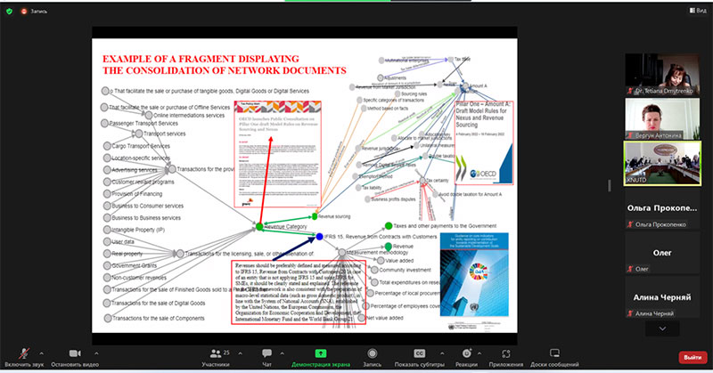Unmute microphone with Включить звук button
This screenshot has width=713, height=373.
pos(24,357)
